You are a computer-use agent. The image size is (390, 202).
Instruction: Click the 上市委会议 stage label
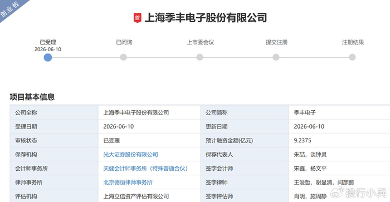[x=200, y=42]
